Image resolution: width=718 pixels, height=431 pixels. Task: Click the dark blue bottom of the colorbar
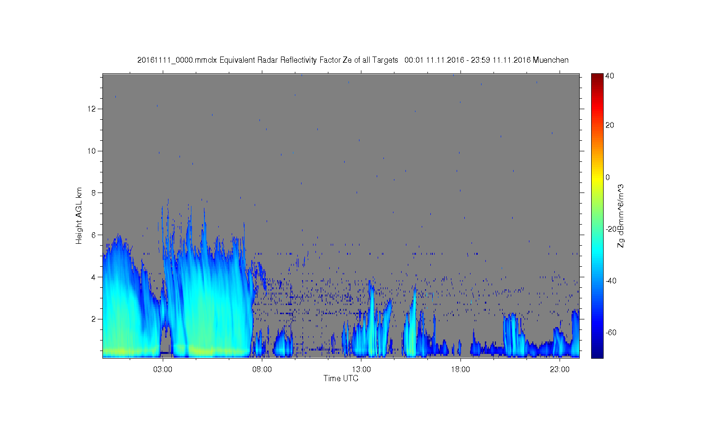tap(597, 353)
